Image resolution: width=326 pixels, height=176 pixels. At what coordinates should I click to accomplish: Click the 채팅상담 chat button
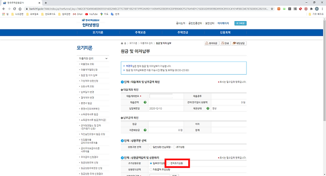click(x=239, y=43)
